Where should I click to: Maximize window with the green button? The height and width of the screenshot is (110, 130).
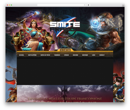pyautogui.click(x=11, y=5)
